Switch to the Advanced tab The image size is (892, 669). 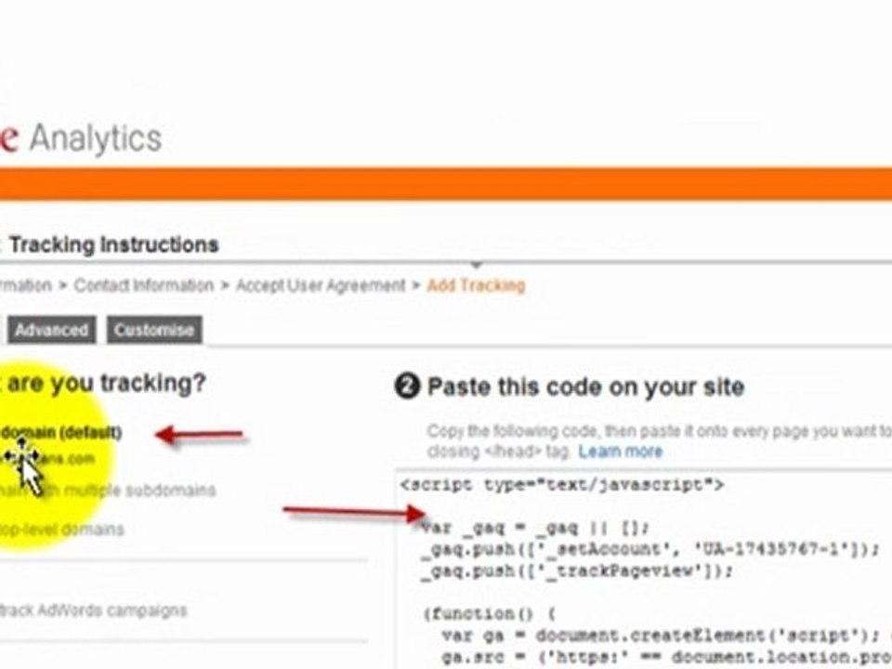pyautogui.click(x=52, y=330)
